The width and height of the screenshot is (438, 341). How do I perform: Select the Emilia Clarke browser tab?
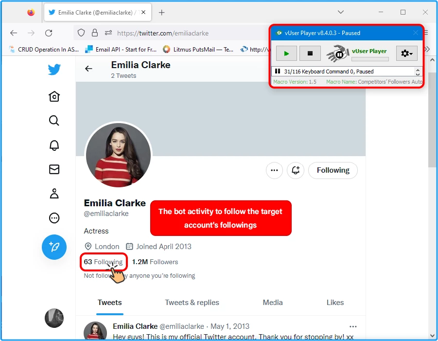pos(98,12)
